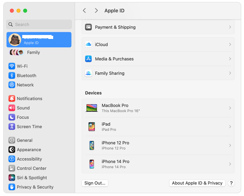Open MacBook Pro details chevron
Screen dimensions: 244x196
230,108
